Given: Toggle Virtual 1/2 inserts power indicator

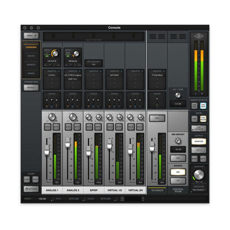Looking at the screenshot, I should click(121, 71).
